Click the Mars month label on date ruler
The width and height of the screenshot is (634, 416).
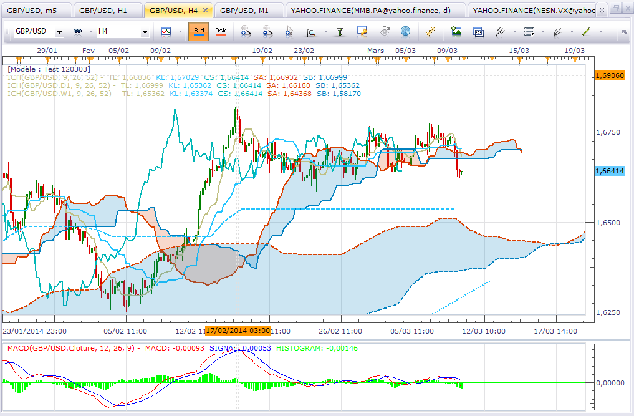coord(376,51)
